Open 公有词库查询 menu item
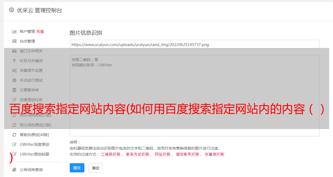The width and height of the screenshot is (333, 177). [31, 170]
